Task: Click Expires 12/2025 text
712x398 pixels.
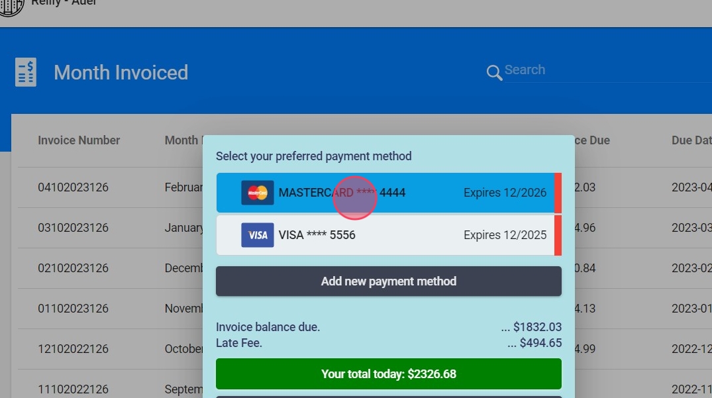Action: click(x=505, y=235)
